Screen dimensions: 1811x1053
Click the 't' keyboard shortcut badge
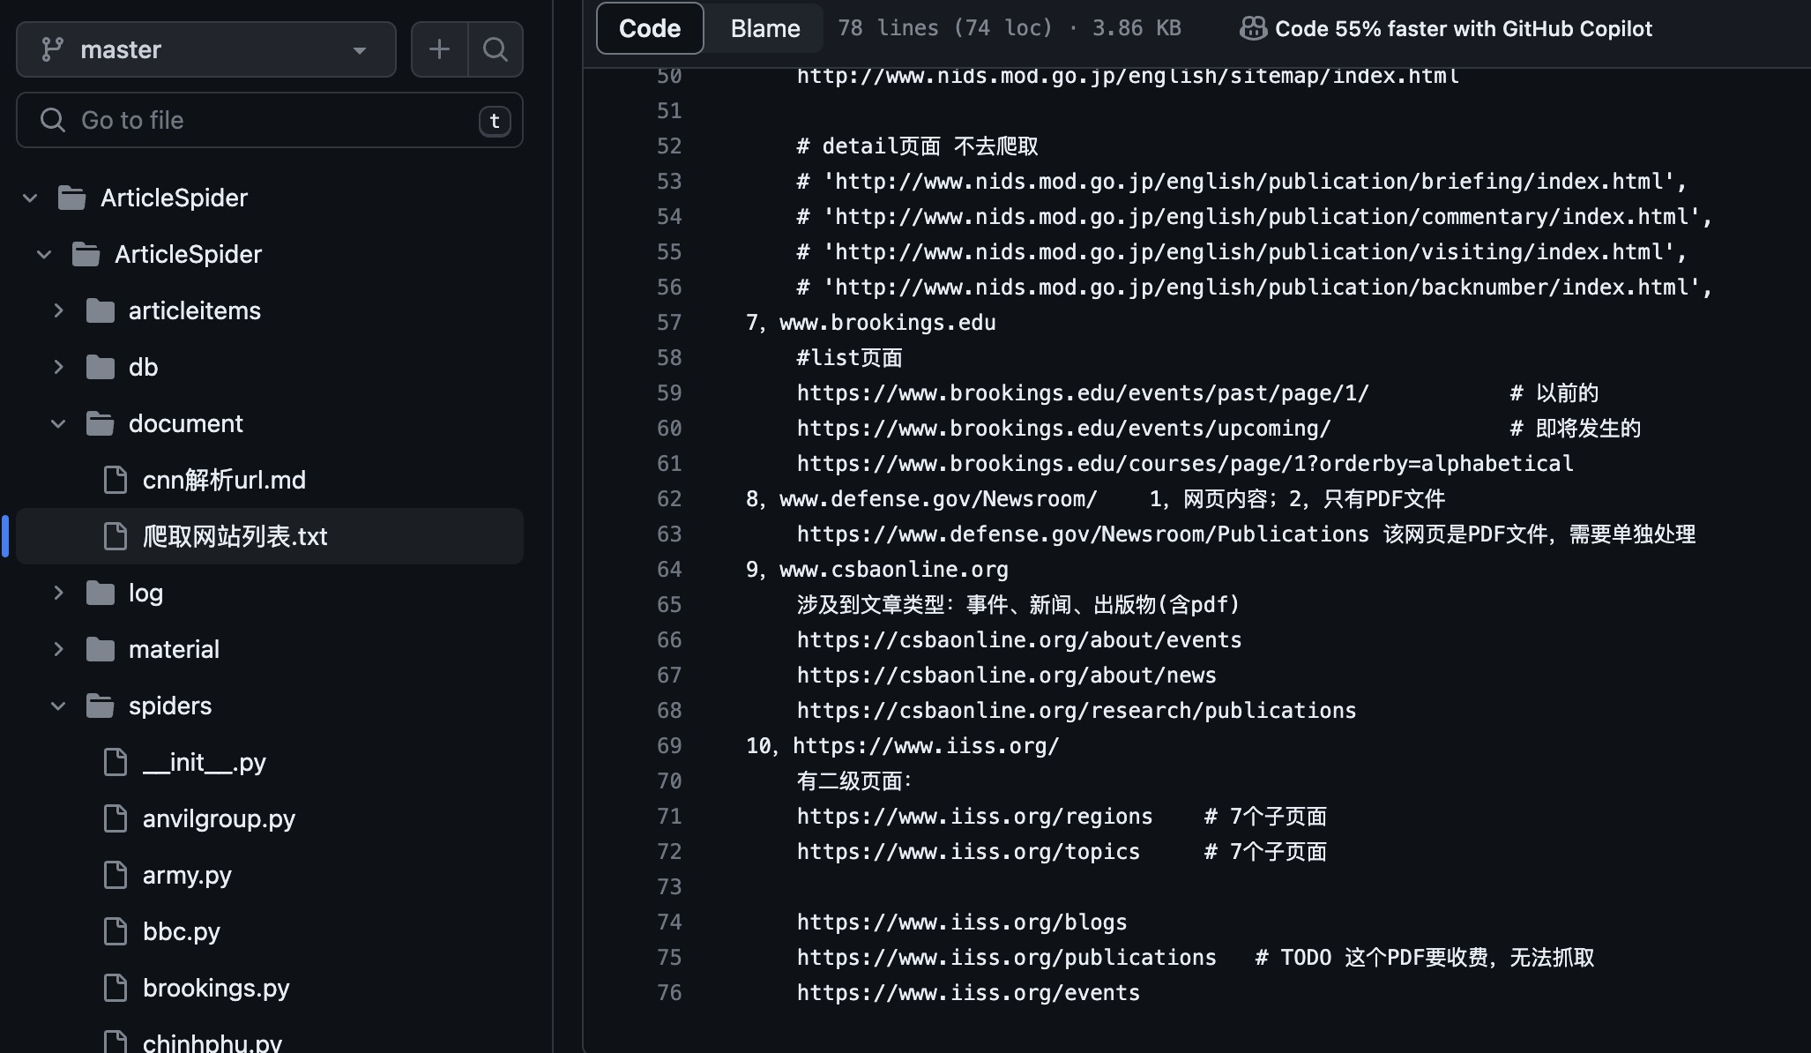495,121
